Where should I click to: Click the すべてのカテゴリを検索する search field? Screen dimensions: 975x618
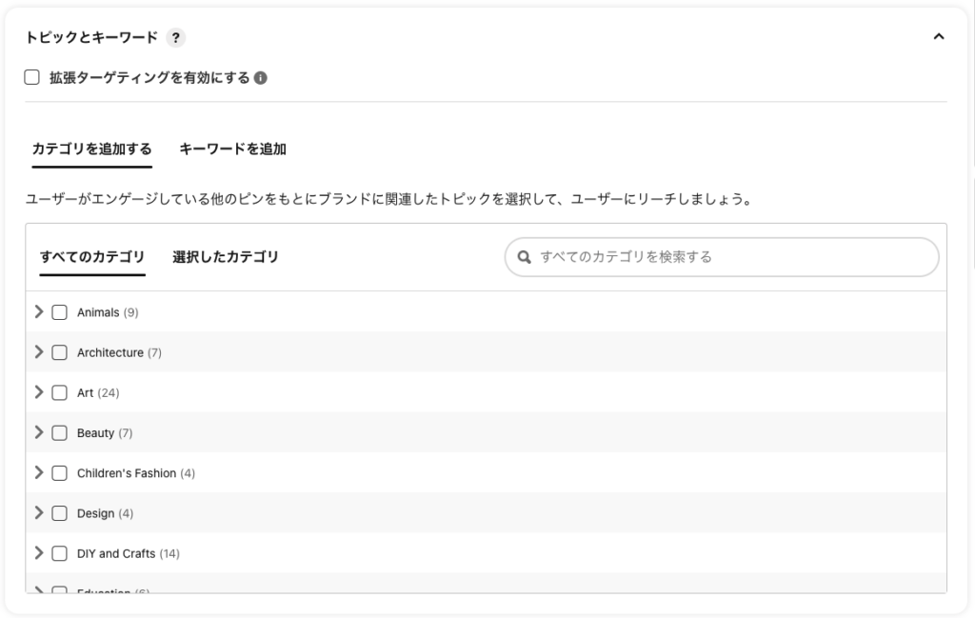tap(722, 257)
